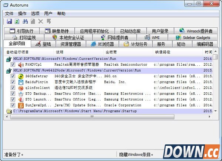Open the 操作 menu
Image resolution: width=222 pixels, height=161 pixels.
click(22, 14)
